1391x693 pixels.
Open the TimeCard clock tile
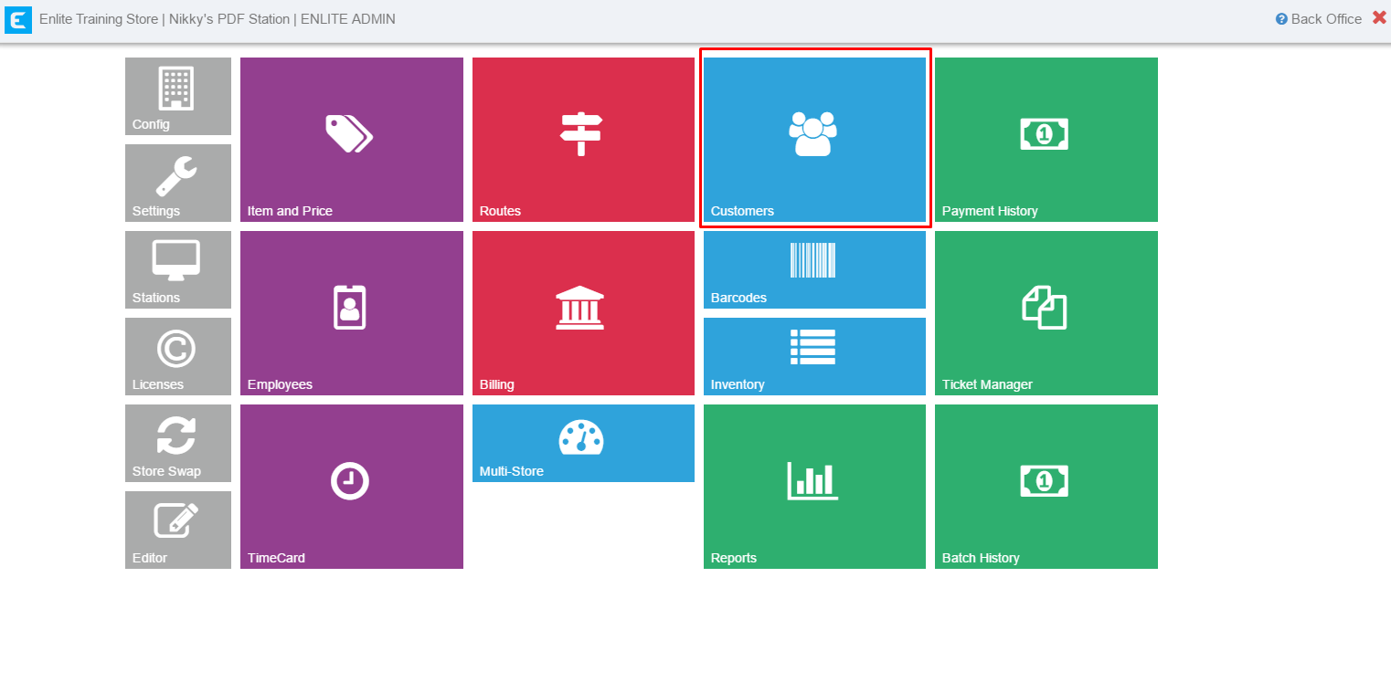(x=352, y=487)
